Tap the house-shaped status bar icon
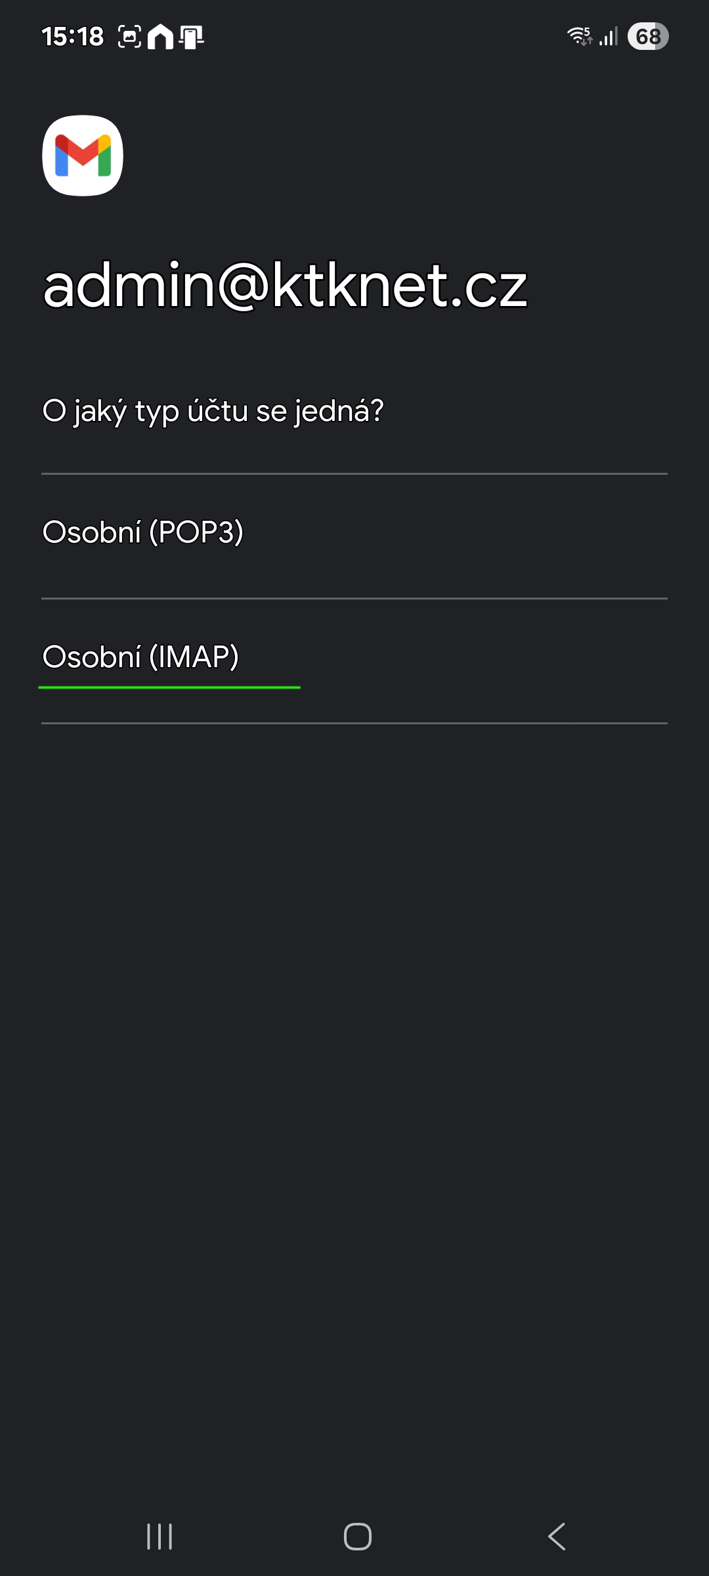Screen dimensions: 709x1576 tap(160, 37)
